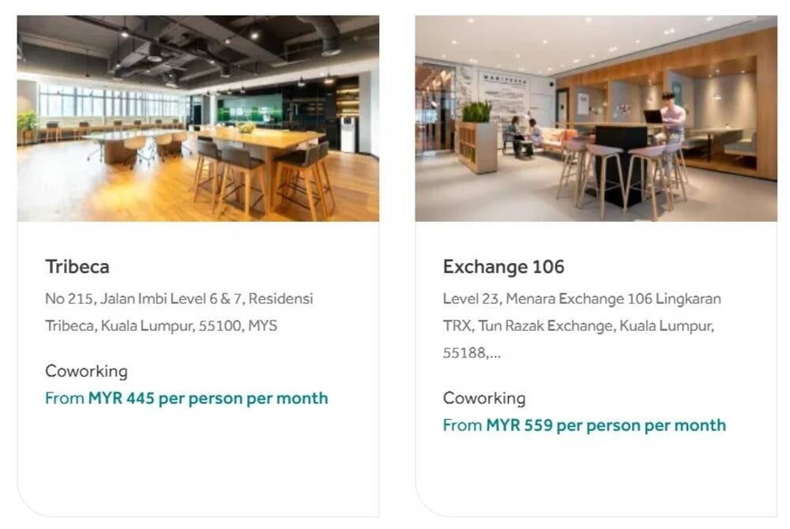Click "Tribeca, Kuala Lumpur, 55100, MYS" address line
This screenshot has width=790, height=529.
coord(161,325)
